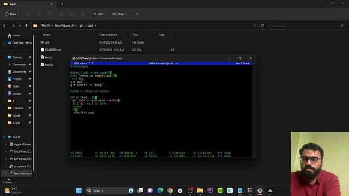The height and width of the screenshot is (196, 349).
Task: Expand the Local Disk (C:) tree node
Action: coord(6,151)
